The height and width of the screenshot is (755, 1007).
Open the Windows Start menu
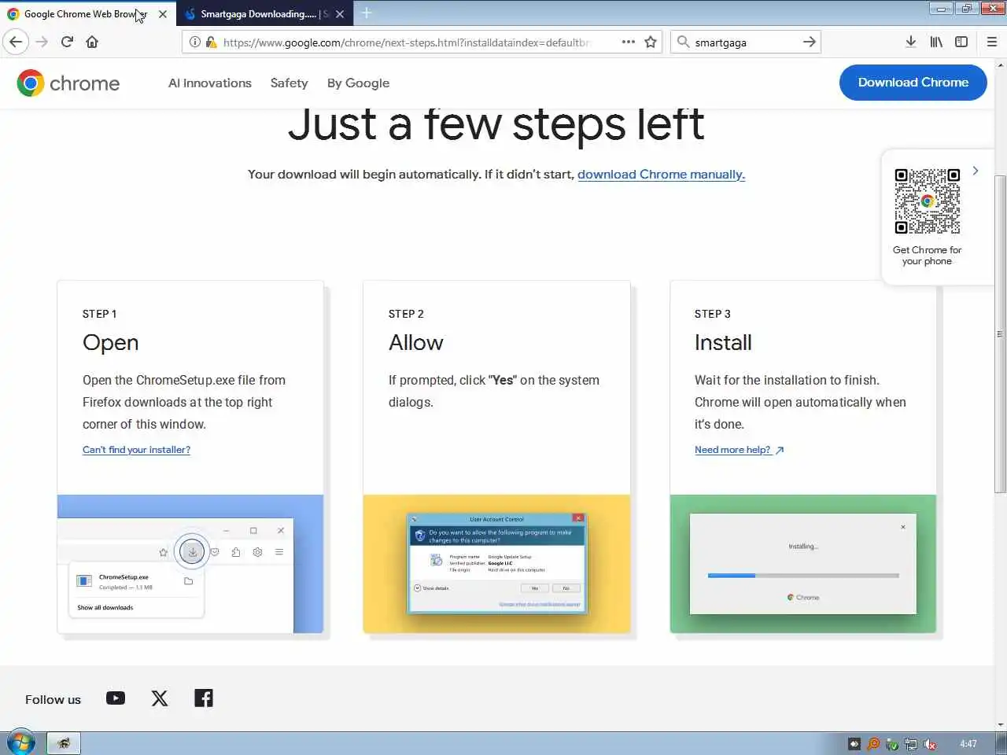click(20, 742)
